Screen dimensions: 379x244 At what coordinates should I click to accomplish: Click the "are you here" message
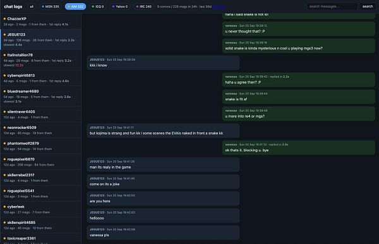[163, 198]
